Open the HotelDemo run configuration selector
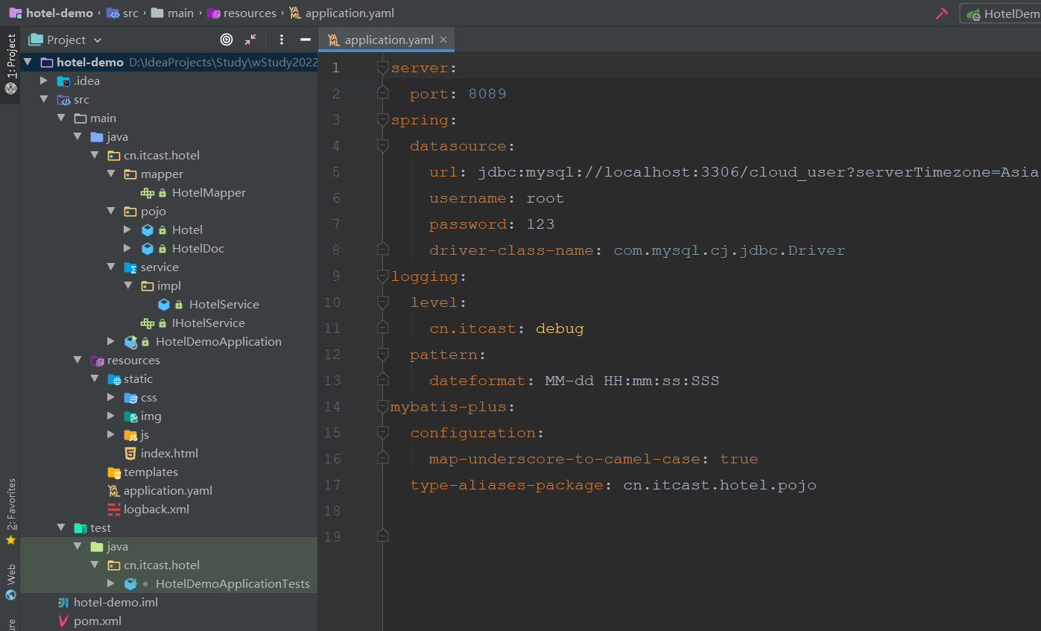Viewport: 1041px width, 631px height. [x=1001, y=13]
